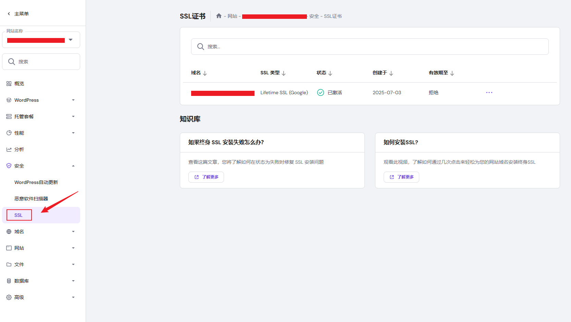Click the Database icon in sidebar
571x322 pixels.
[x=9, y=281]
